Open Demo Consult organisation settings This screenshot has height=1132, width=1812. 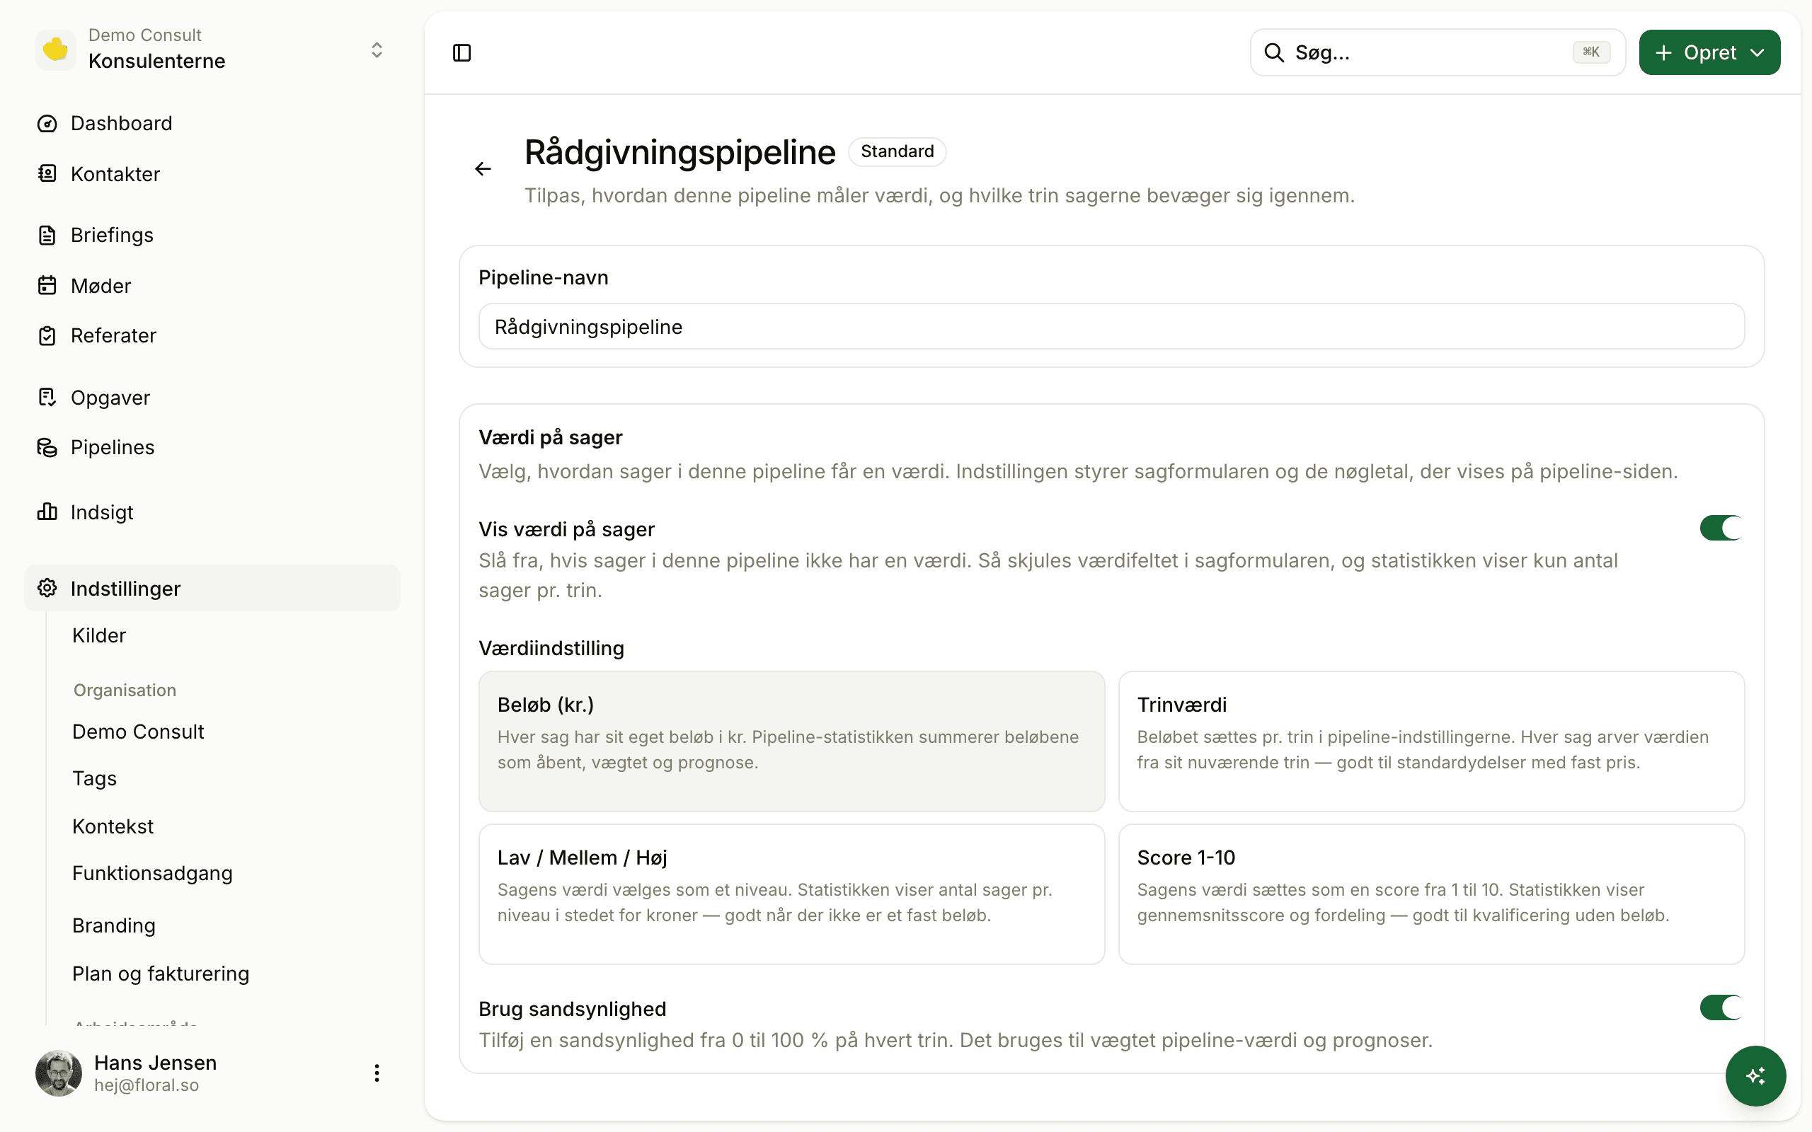point(138,732)
